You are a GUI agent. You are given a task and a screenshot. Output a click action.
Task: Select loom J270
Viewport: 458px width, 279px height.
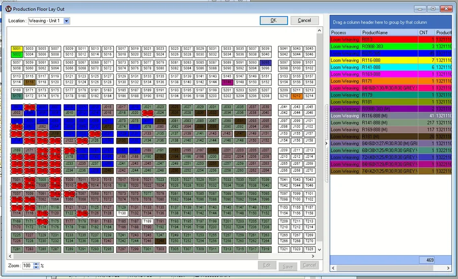click(309, 170)
